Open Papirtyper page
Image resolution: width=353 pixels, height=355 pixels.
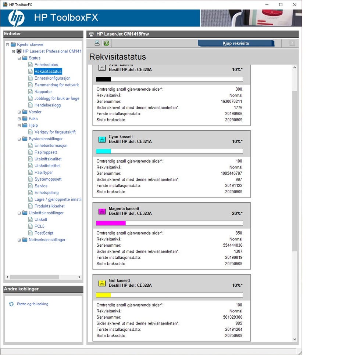click(x=44, y=172)
